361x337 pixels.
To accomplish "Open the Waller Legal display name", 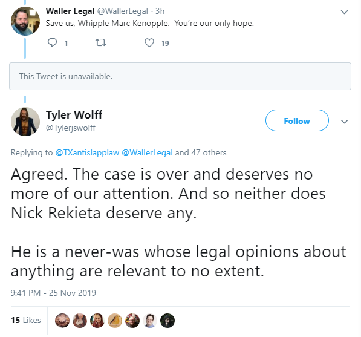I will (x=70, y=11).
